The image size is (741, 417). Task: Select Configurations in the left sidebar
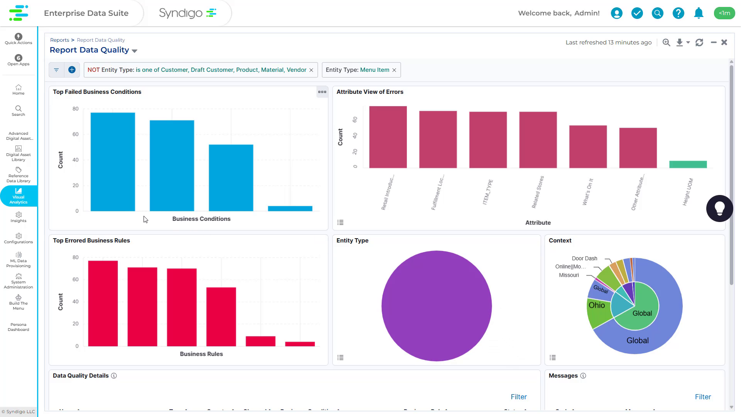coord(19,238)
